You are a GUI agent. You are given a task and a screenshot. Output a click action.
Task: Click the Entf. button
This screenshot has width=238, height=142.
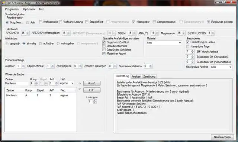click(x=92, y=90)
